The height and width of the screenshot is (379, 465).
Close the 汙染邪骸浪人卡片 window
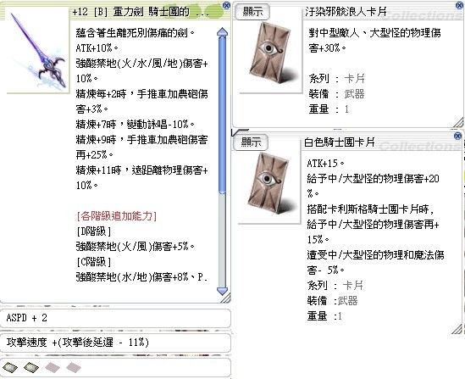point(458,5)
